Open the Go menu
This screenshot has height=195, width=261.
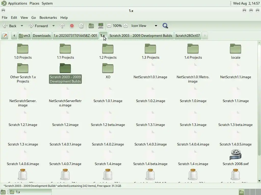click(33, 18)
